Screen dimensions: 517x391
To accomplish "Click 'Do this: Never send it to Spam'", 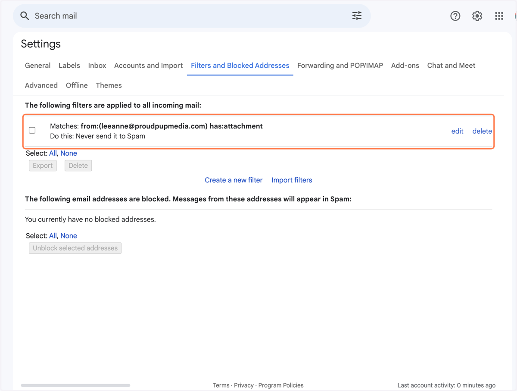I will click(97, 136).
